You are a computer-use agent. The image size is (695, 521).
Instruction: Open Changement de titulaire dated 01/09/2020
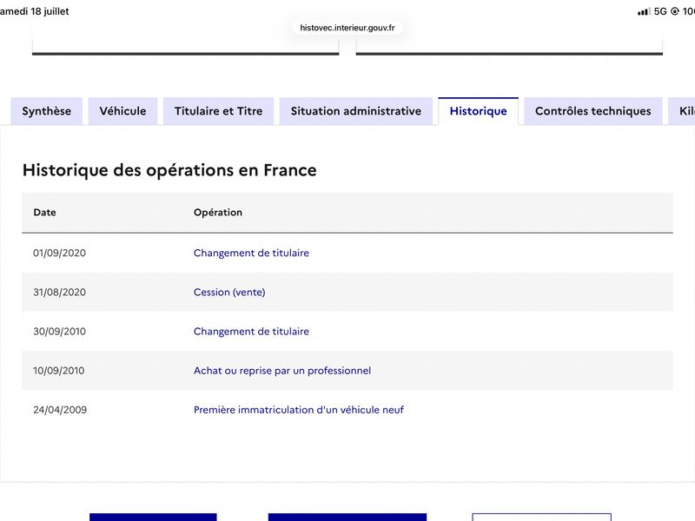click(x=251, y=253)
